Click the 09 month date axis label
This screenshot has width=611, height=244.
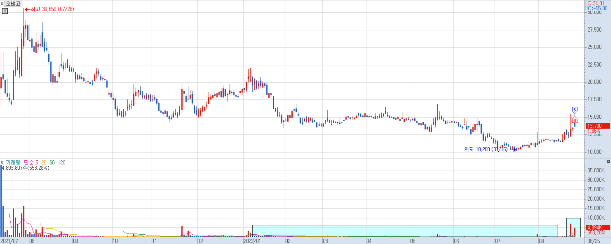pos(76,241)
